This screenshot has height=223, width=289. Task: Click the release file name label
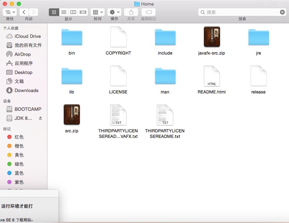(x=258, y=92)
